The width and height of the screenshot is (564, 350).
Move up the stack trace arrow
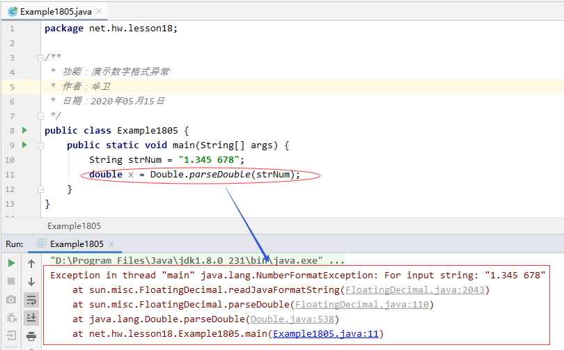tap(31, 264)
